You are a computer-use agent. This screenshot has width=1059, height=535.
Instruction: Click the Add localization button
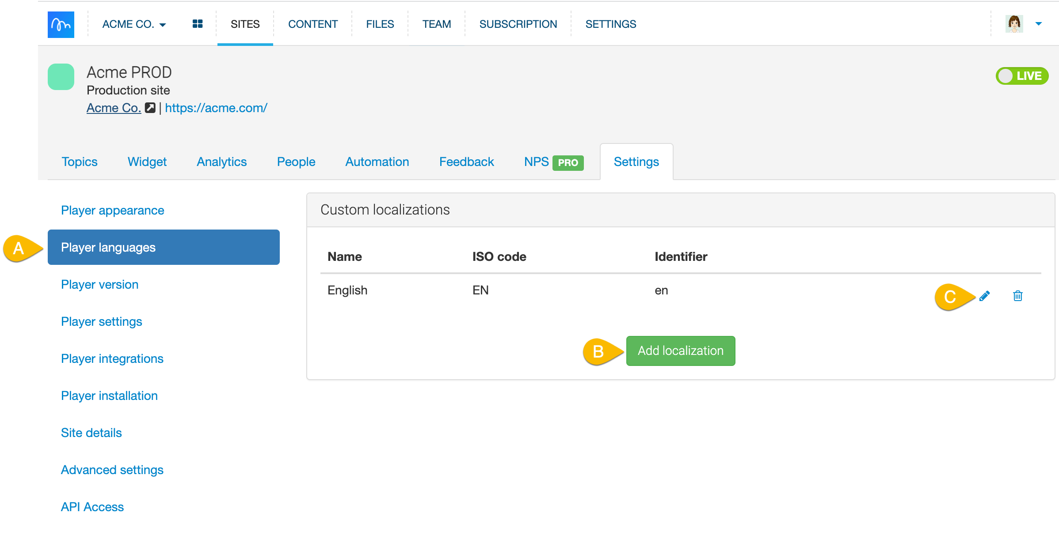click(680, 350)
